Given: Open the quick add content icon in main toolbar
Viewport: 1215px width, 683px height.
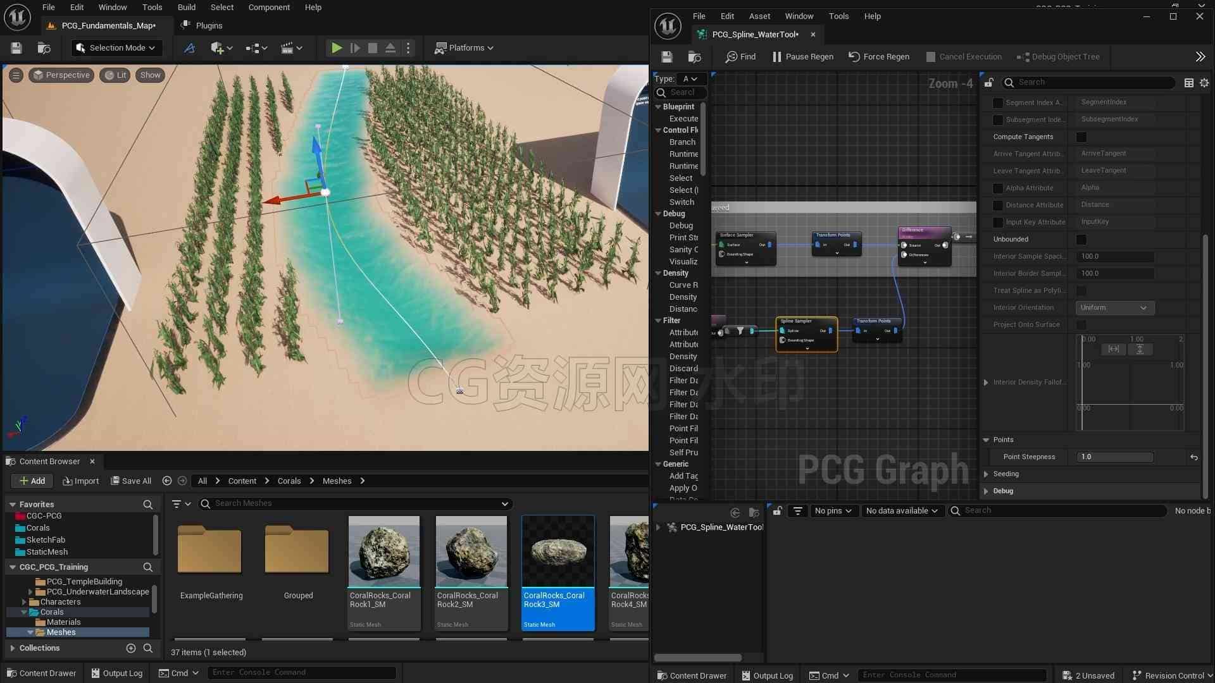Looking at the screenshot, I should coord(221,48).
